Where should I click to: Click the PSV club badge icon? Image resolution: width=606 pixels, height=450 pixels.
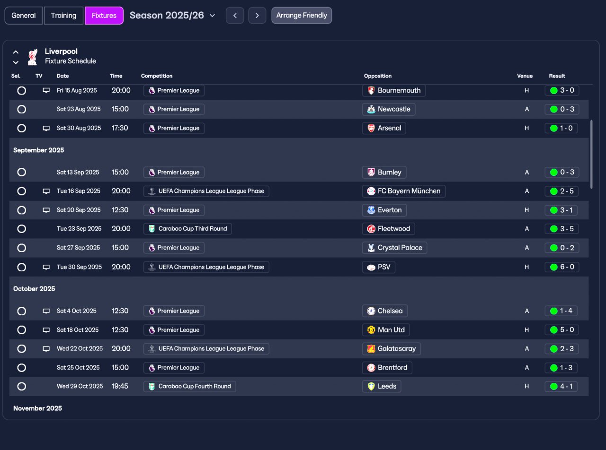click(x=371, y=267)
